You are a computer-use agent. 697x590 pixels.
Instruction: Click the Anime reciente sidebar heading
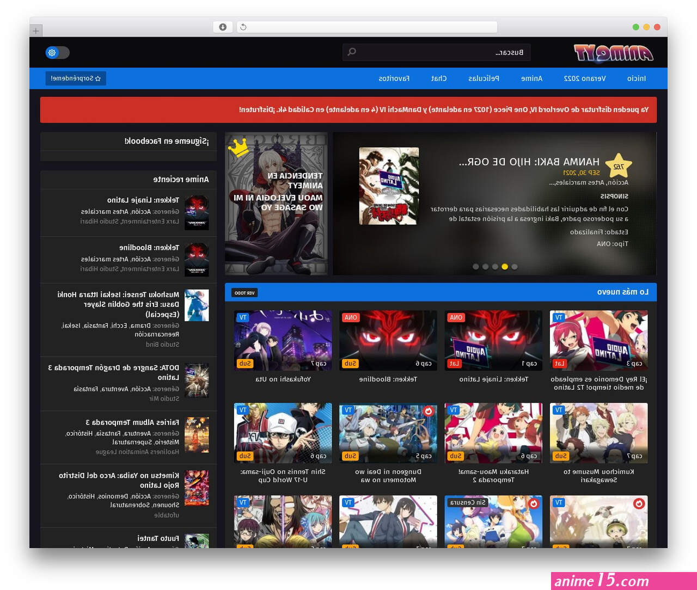pos(181,179)
